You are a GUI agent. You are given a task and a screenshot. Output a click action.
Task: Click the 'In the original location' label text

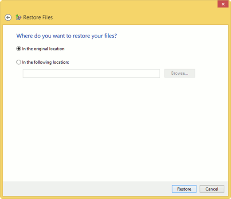(43, 49)
